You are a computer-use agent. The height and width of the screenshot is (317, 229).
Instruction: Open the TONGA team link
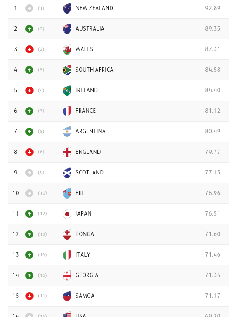[85, 234]
